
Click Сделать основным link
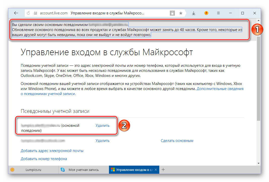point(177,141)
